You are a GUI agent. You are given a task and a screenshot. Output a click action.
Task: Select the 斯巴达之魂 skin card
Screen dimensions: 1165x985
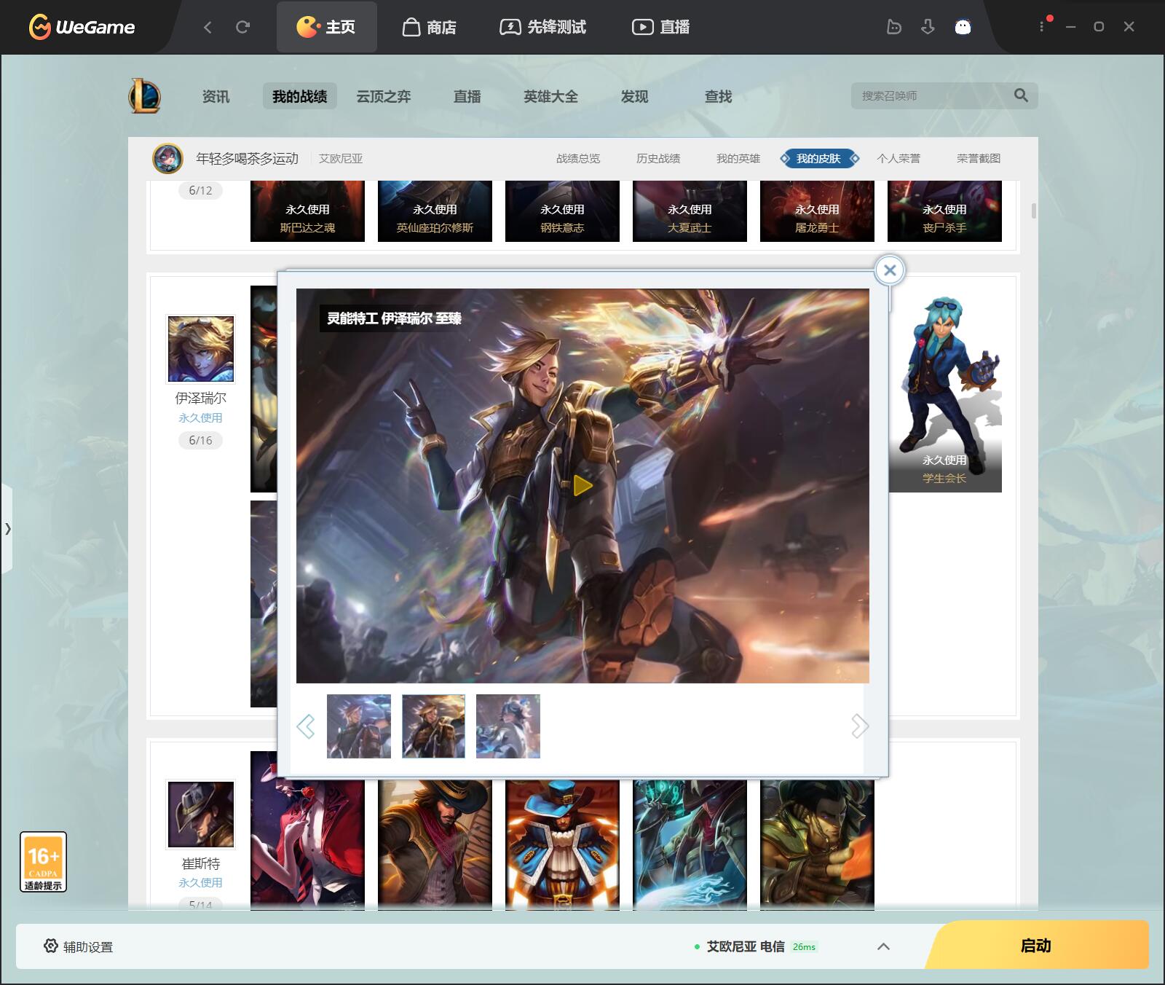[307, 211]
